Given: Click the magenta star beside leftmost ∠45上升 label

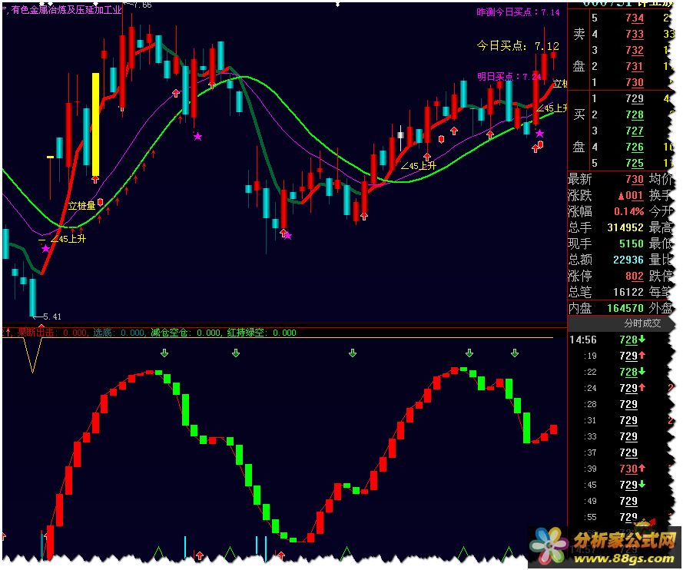Looking at the screenshot, I should [x=45, y=249].
